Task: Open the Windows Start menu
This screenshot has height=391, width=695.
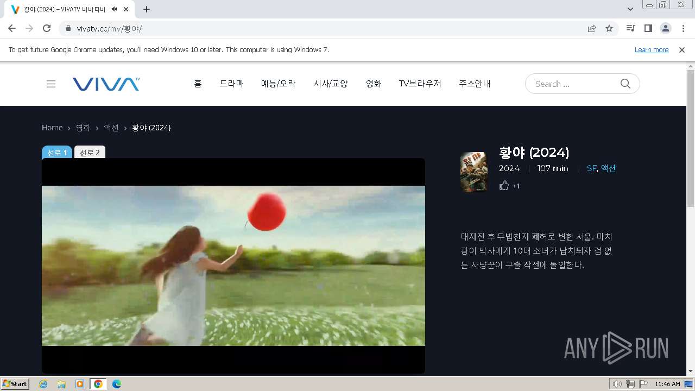Action: click(15, 383)
